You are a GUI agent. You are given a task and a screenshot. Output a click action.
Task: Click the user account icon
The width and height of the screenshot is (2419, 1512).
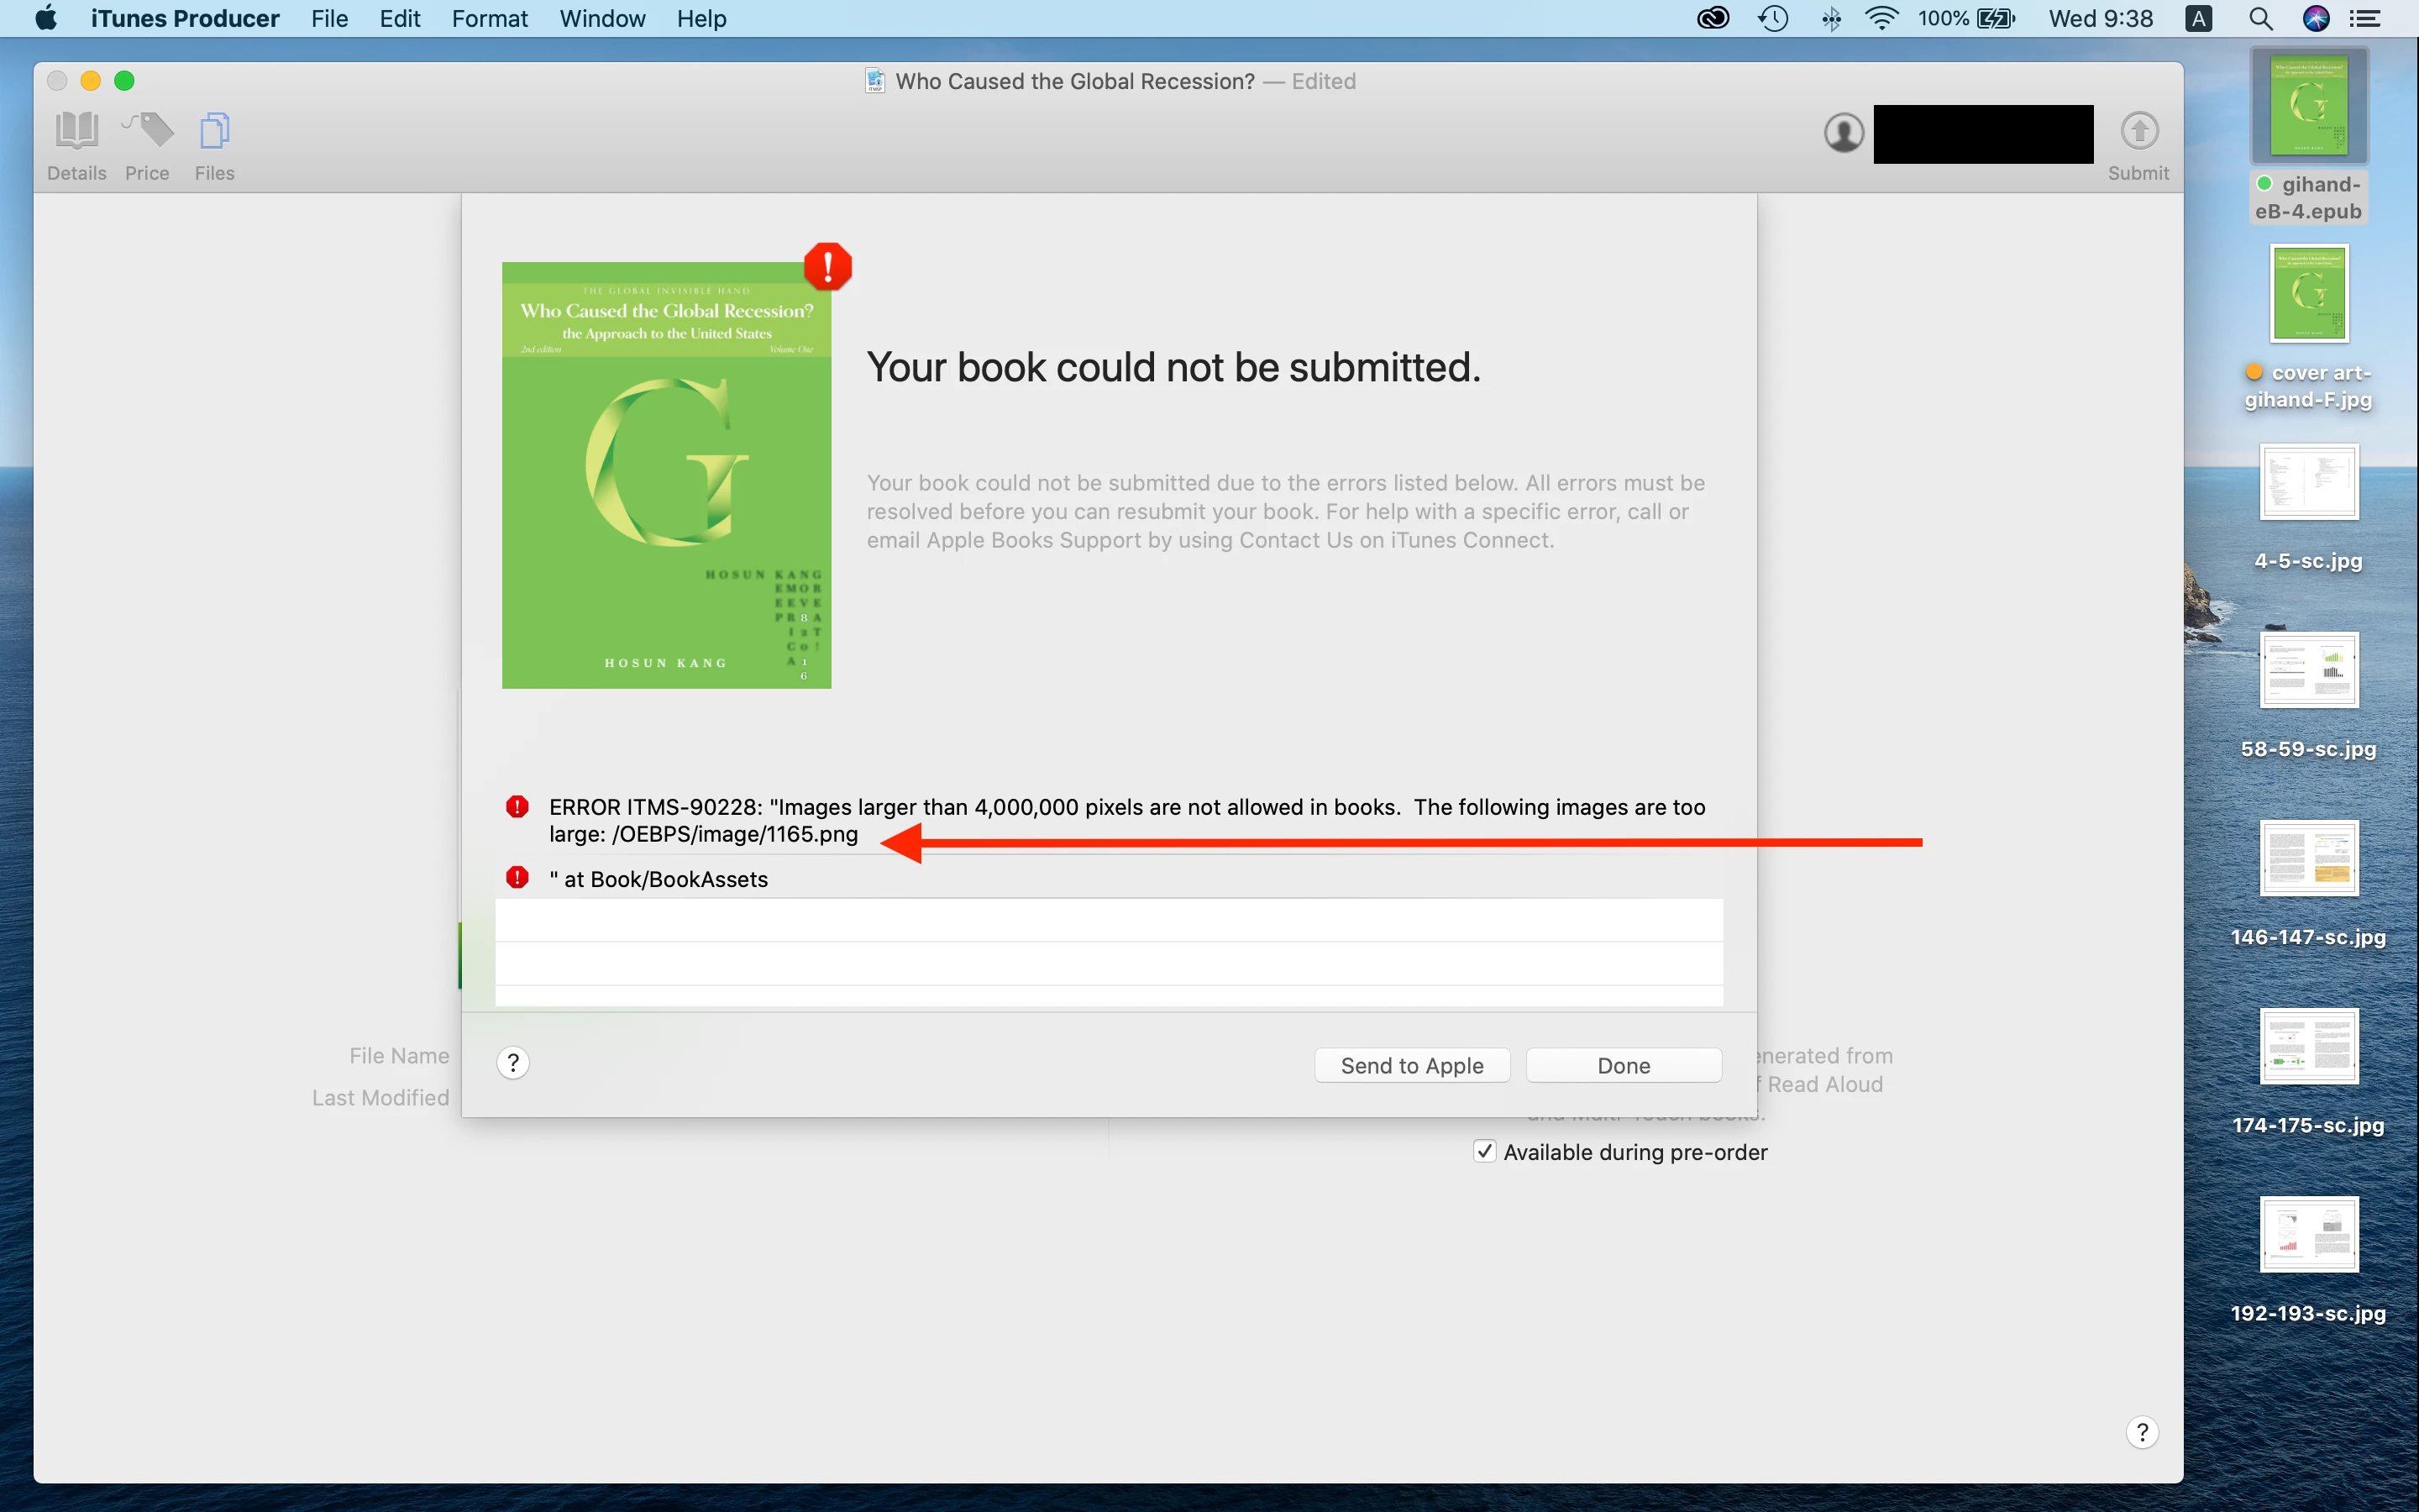point(1844,133)
